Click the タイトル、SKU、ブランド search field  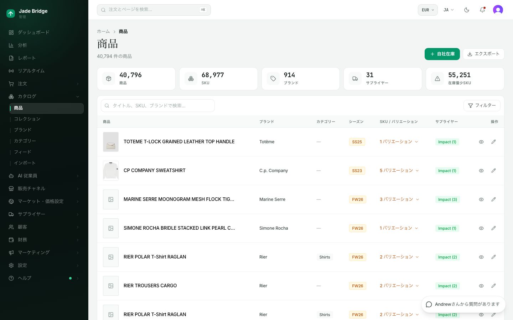(158, 106)
